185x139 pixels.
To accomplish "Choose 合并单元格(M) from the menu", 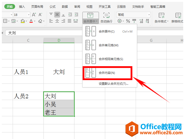I will point(110,45).
